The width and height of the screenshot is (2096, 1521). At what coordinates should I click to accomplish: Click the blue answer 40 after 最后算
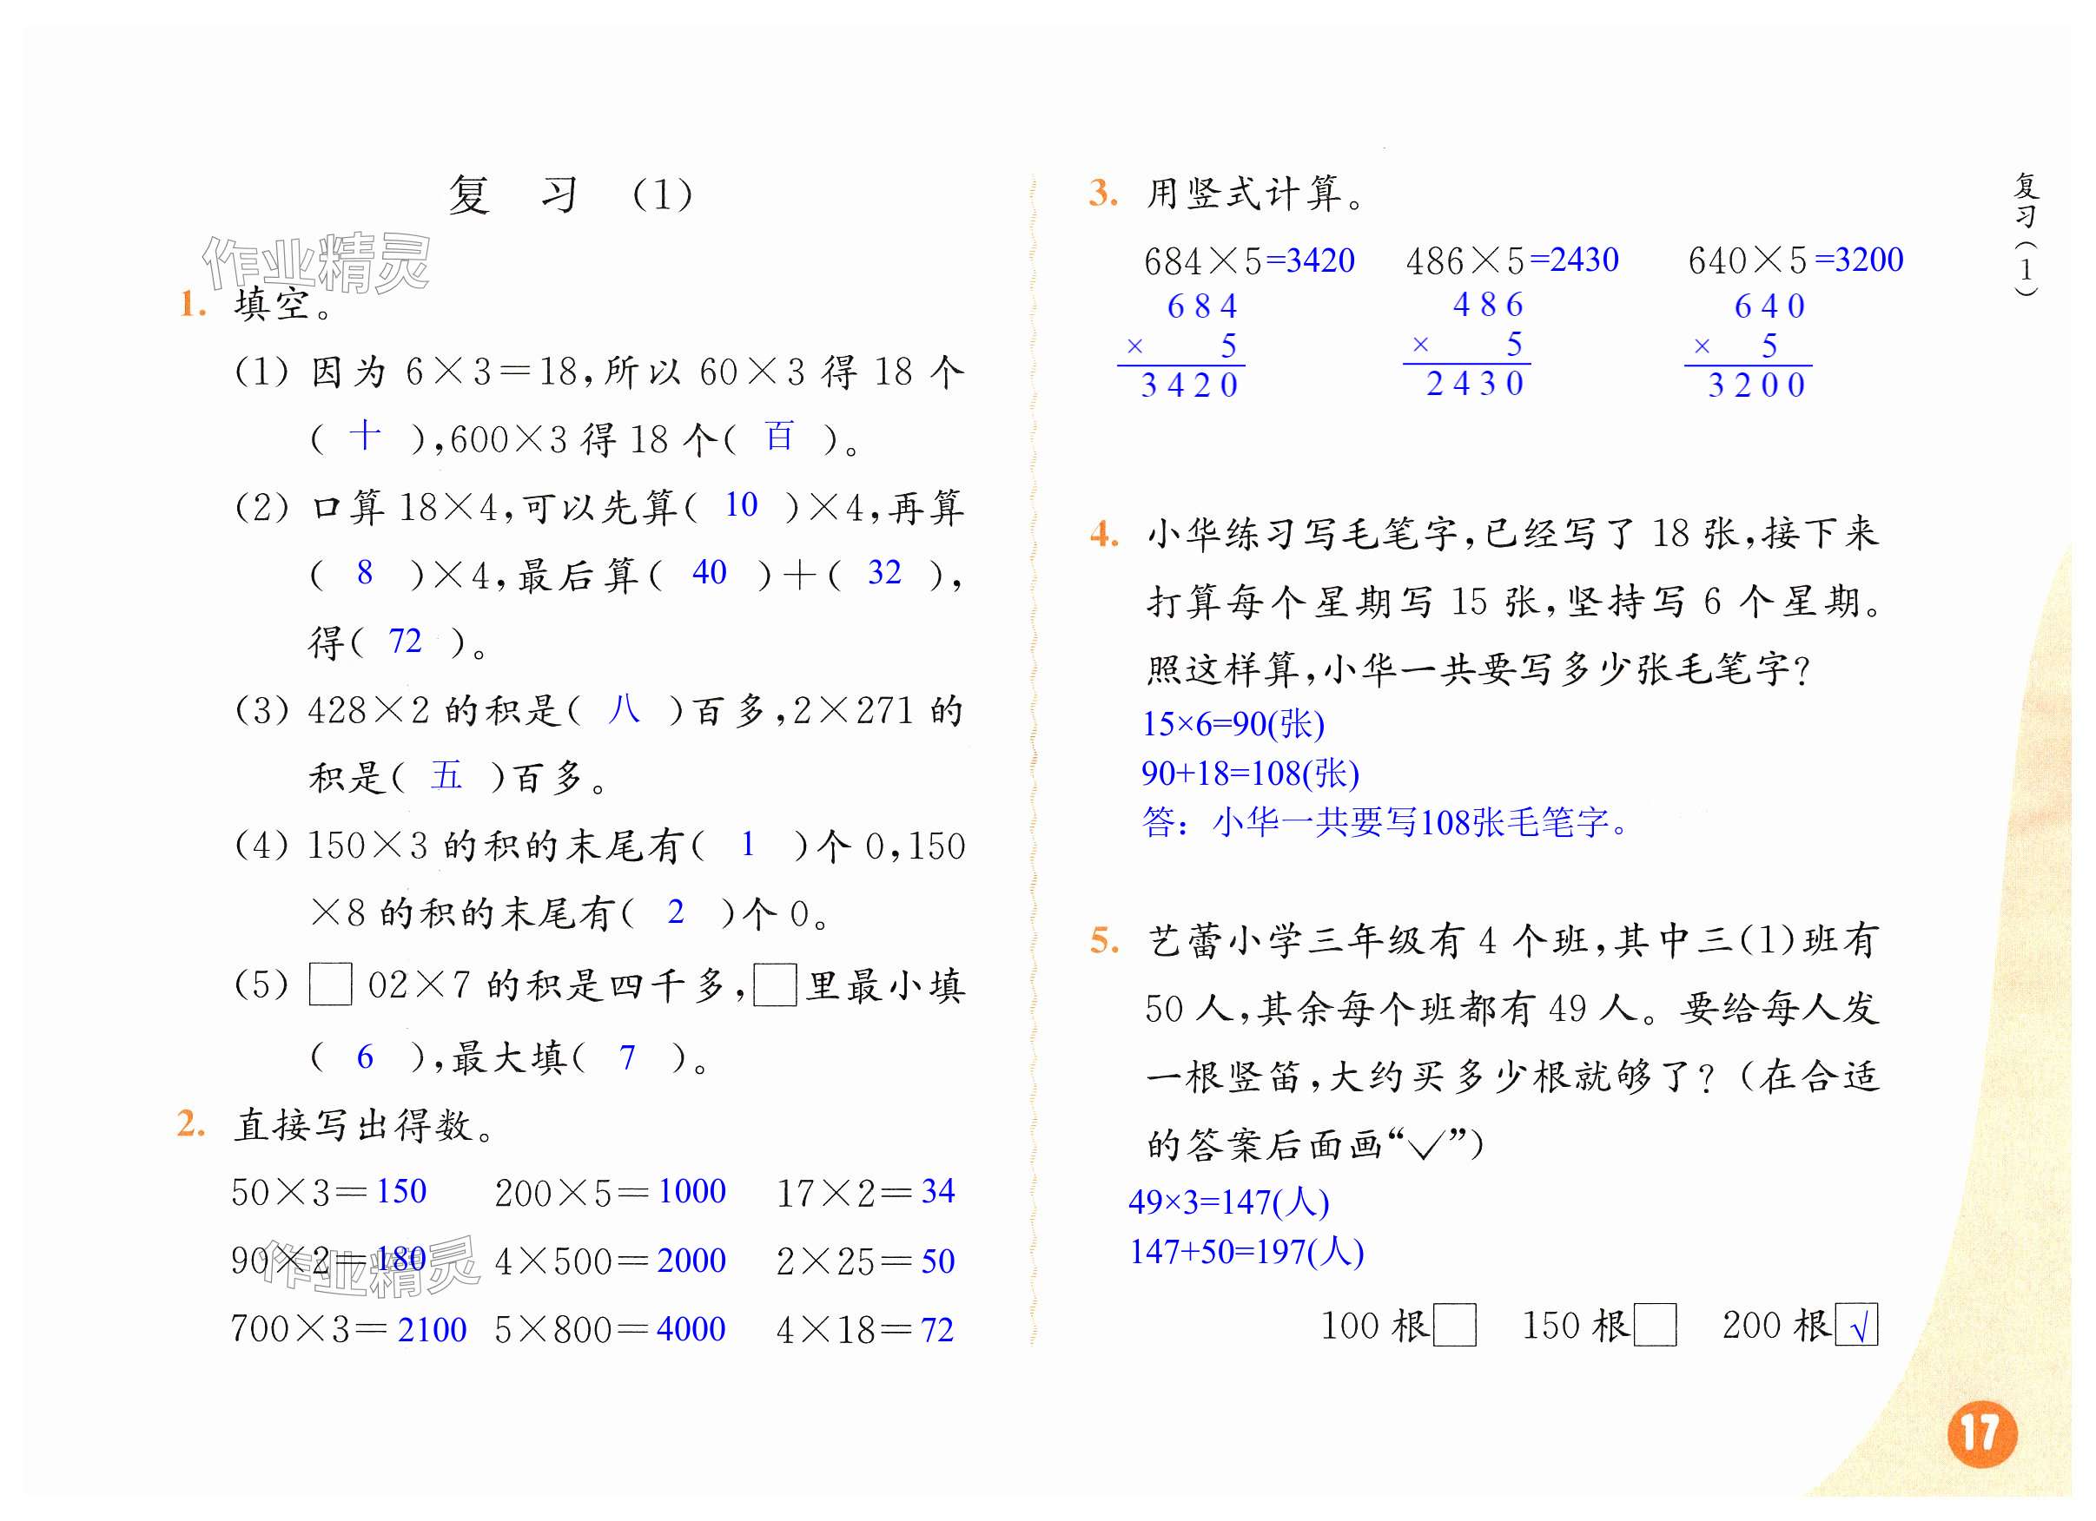tap(709, 573)
